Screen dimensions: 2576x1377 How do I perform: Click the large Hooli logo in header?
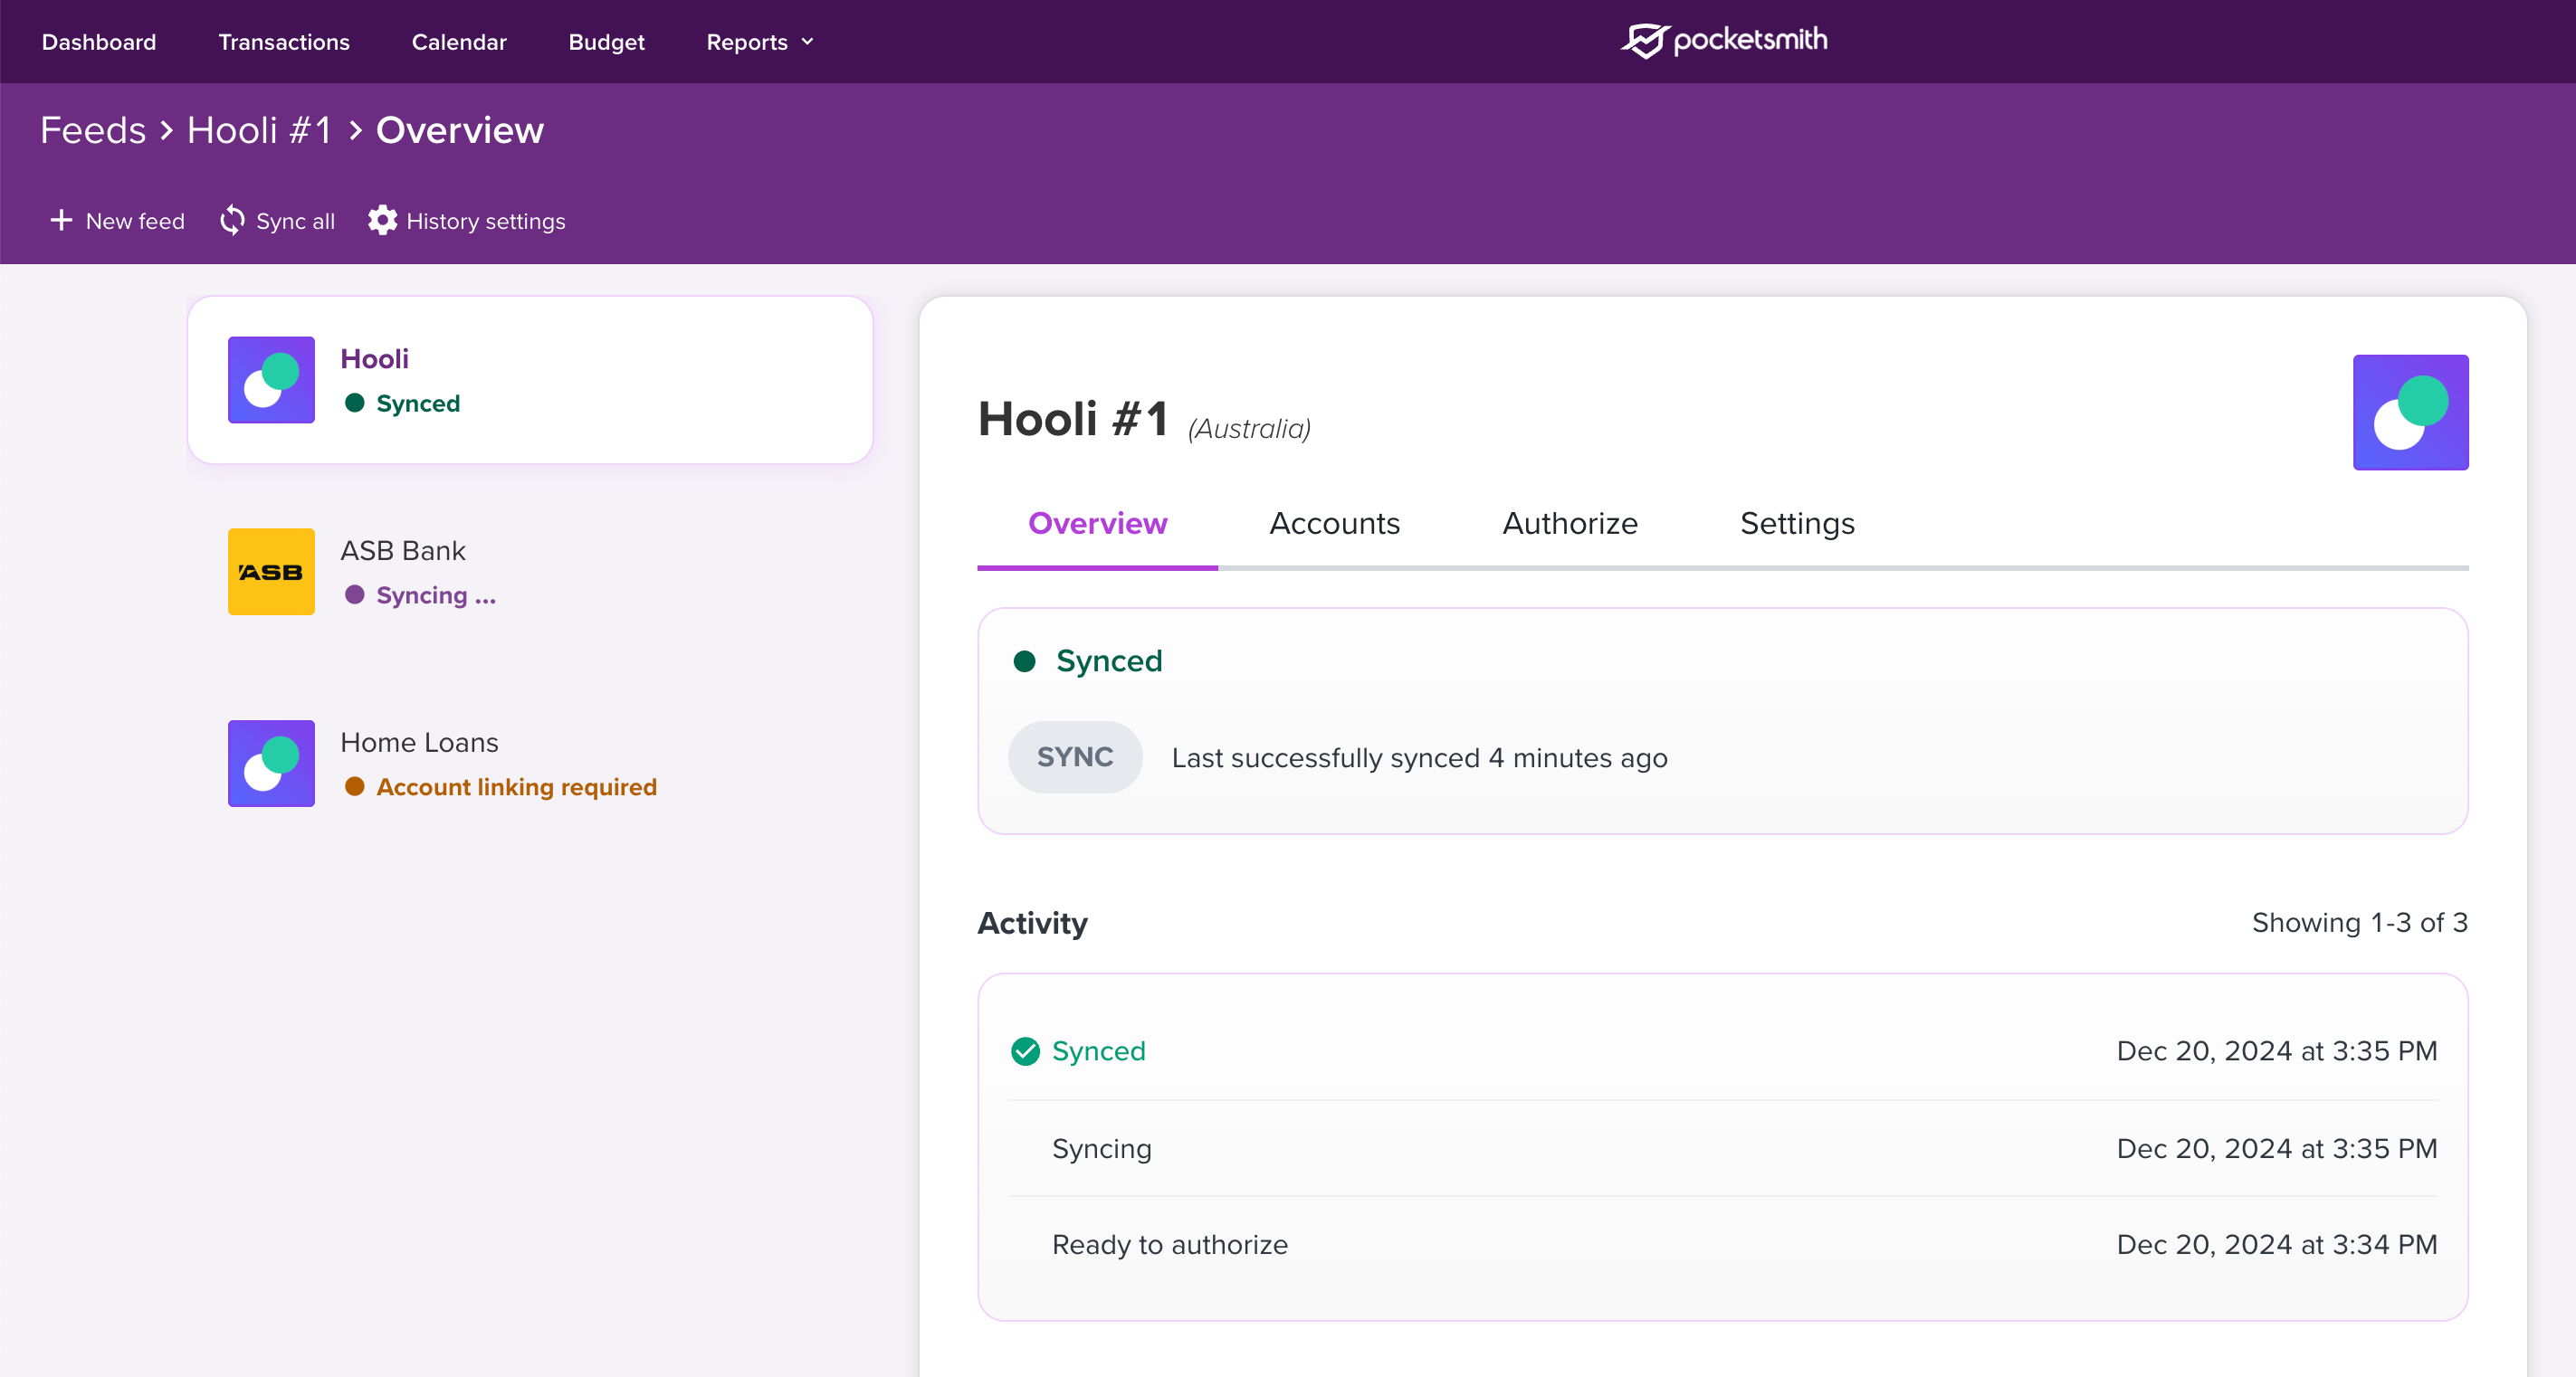pos(2410,413)
